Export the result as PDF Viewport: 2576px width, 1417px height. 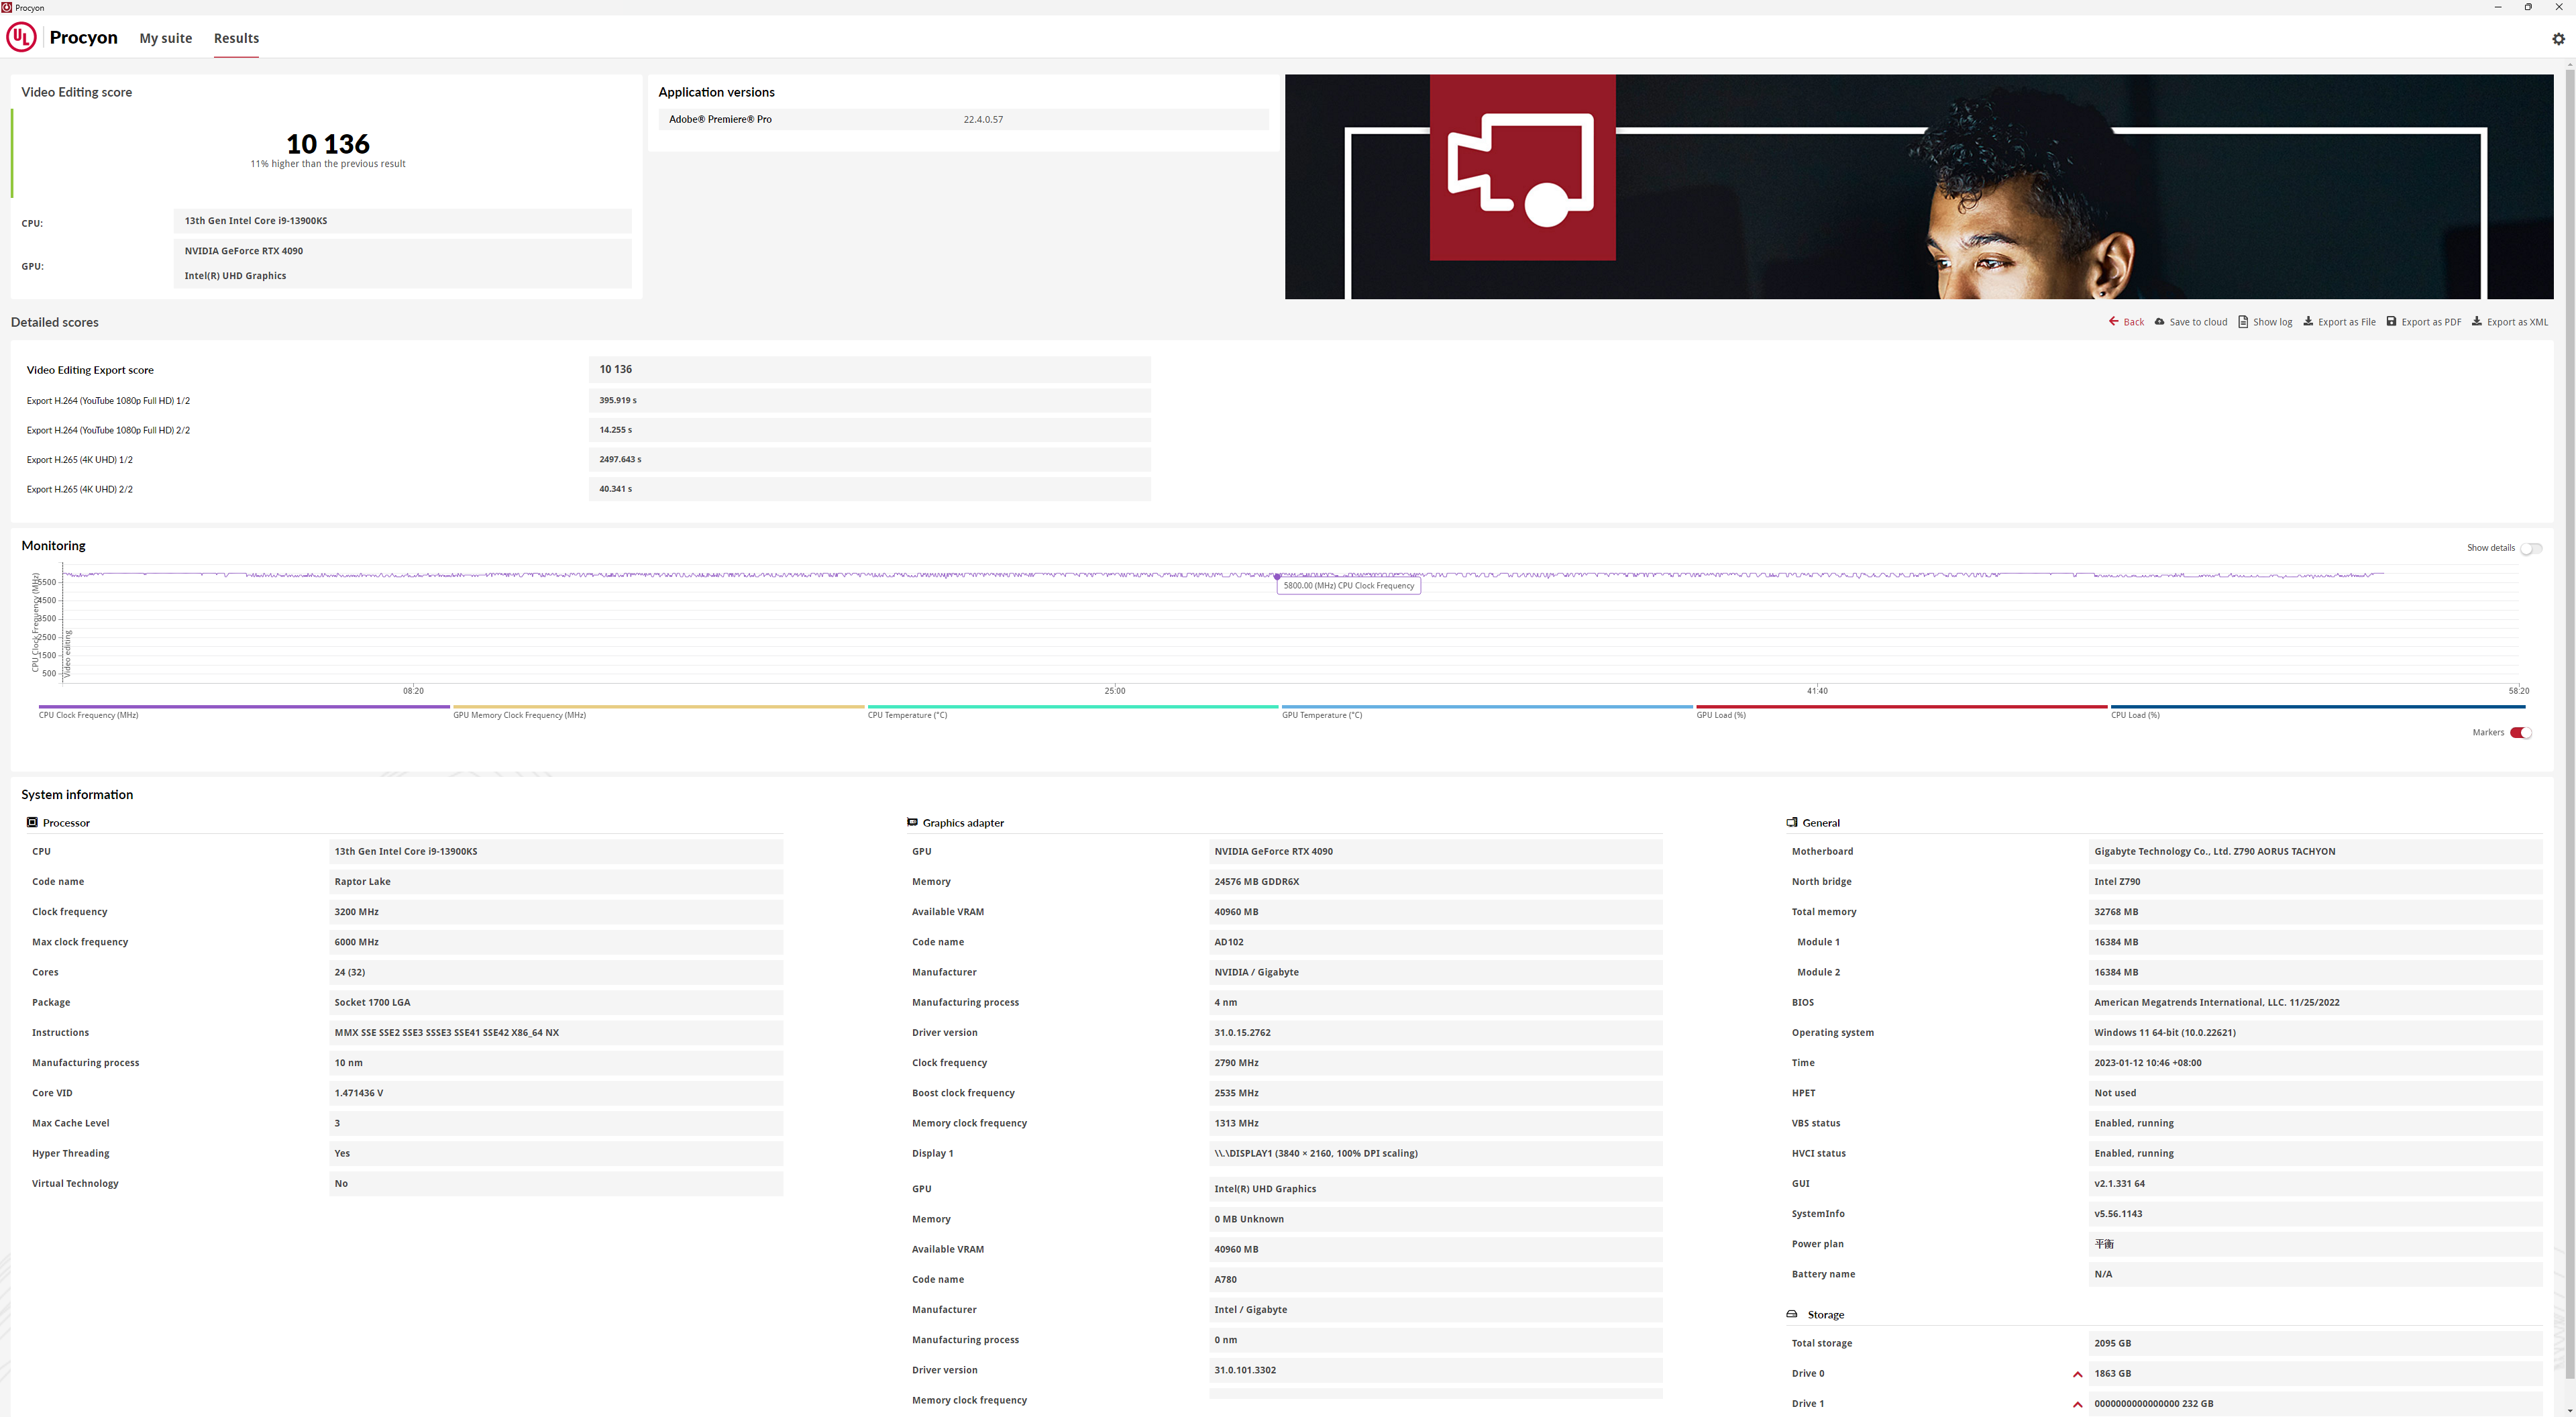coord(2423,322)
